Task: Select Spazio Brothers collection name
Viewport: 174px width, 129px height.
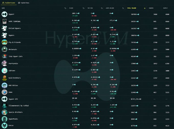Action: tap(16, 112)
